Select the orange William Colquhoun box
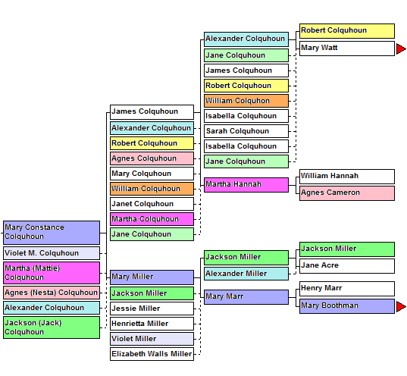The width and height of the screenshot is (407, 376). pyautogui.click(x=152, y=189)
